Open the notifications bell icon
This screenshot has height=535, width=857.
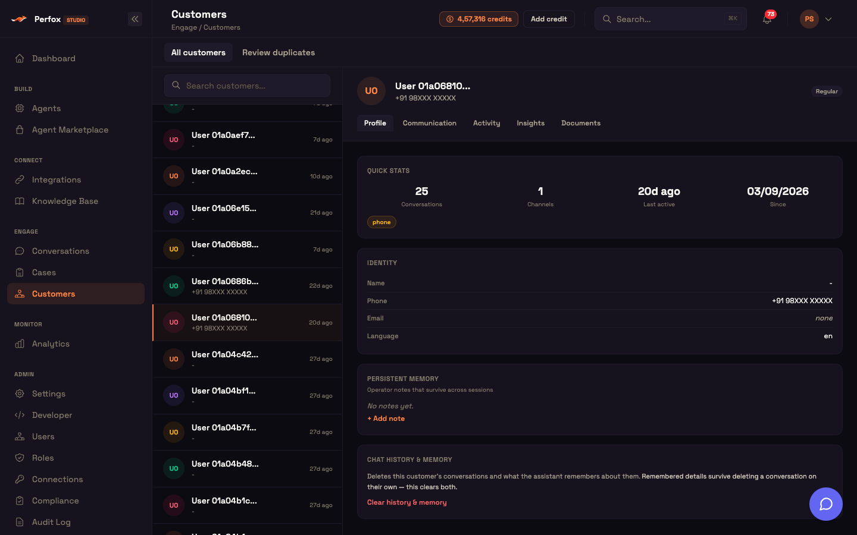pos(767,19)
